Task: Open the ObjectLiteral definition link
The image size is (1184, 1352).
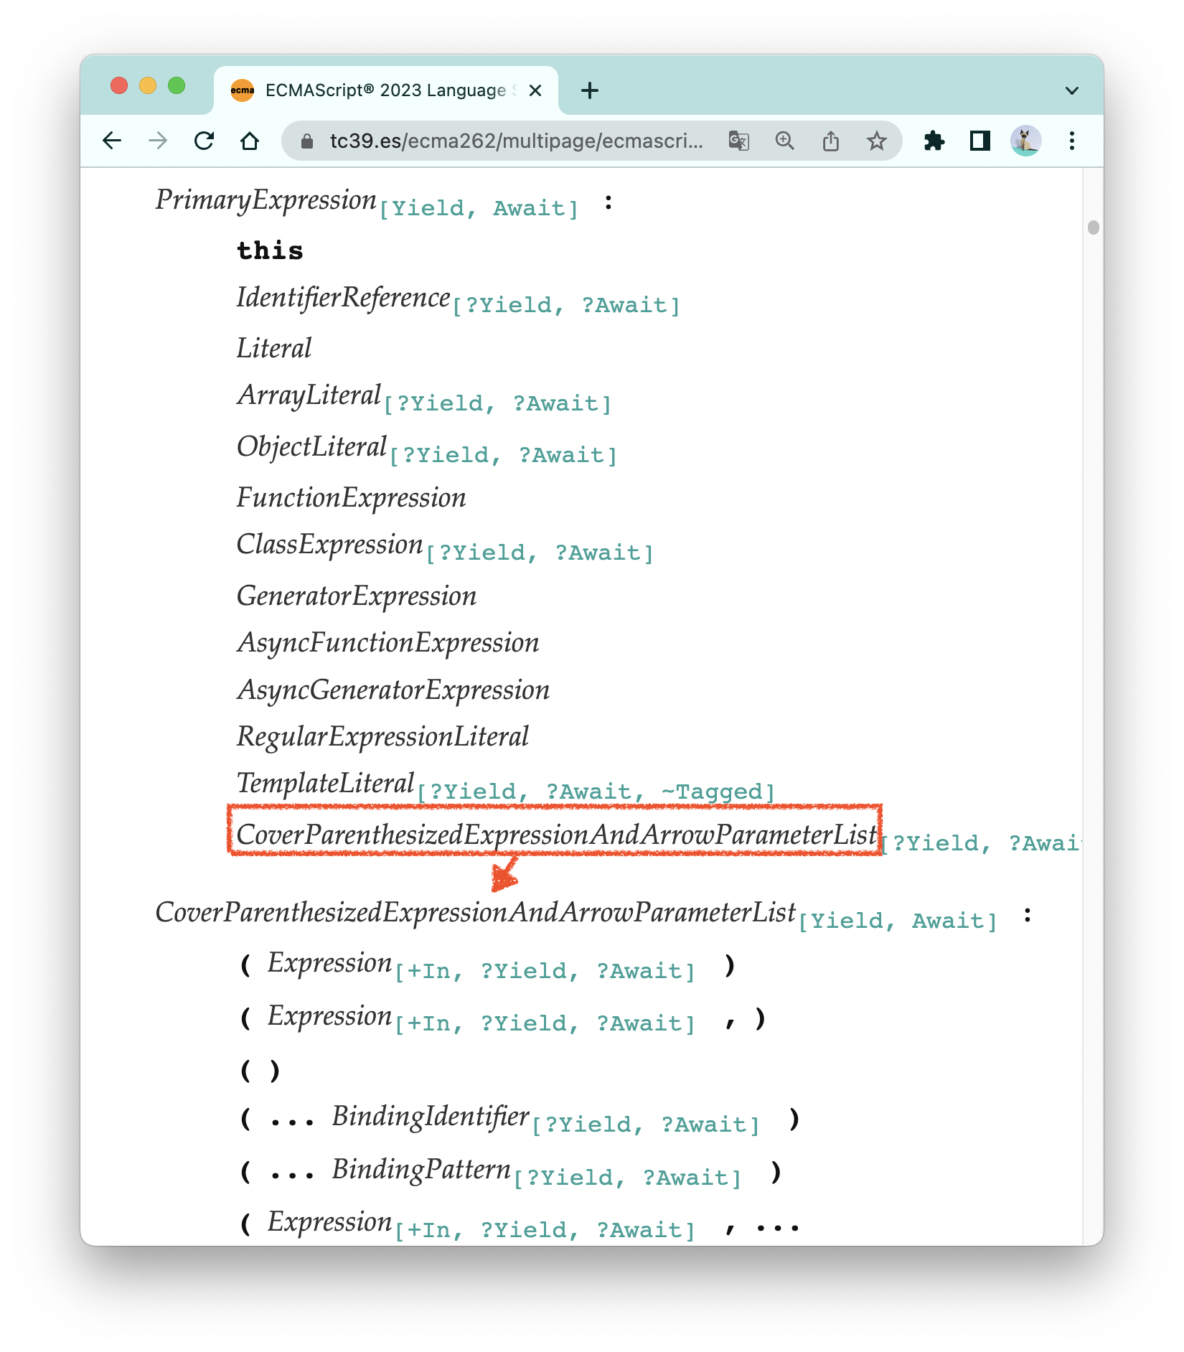Action: 312,447
